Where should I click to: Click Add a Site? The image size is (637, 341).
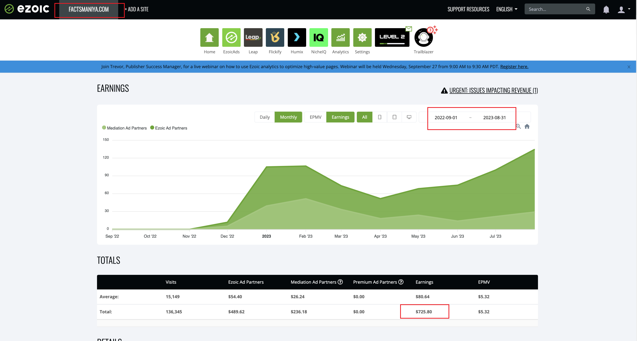(x=137, y=9)
